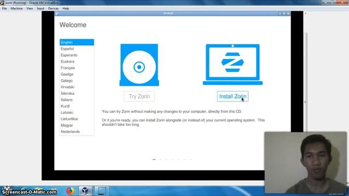Select Español language
Screen dimensions: 349x196
pos(77,48)
